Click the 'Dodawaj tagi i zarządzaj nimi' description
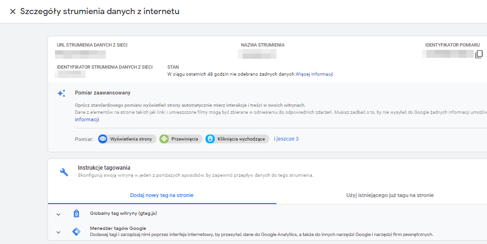The width and height of the screenshot is (487, 244). point(261,235)
